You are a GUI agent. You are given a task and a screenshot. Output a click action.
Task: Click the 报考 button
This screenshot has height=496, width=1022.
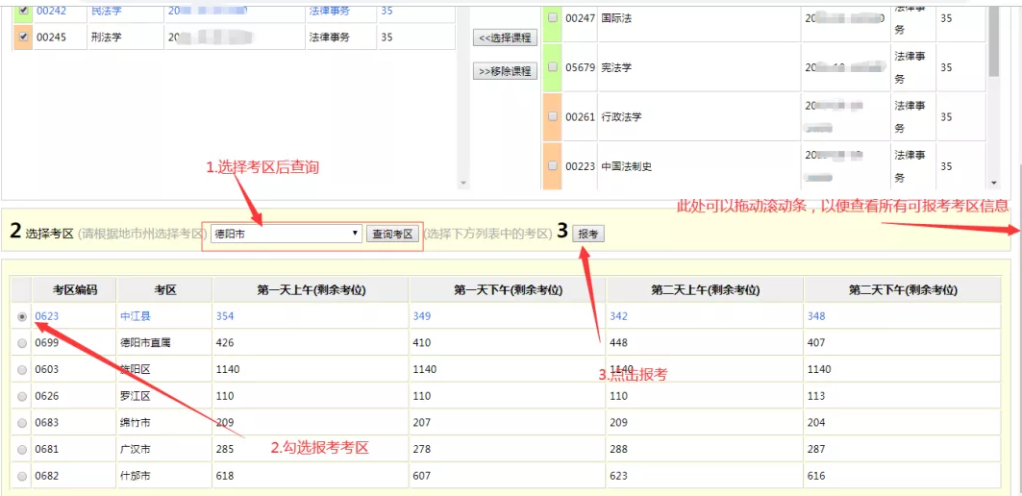point(588,234)
